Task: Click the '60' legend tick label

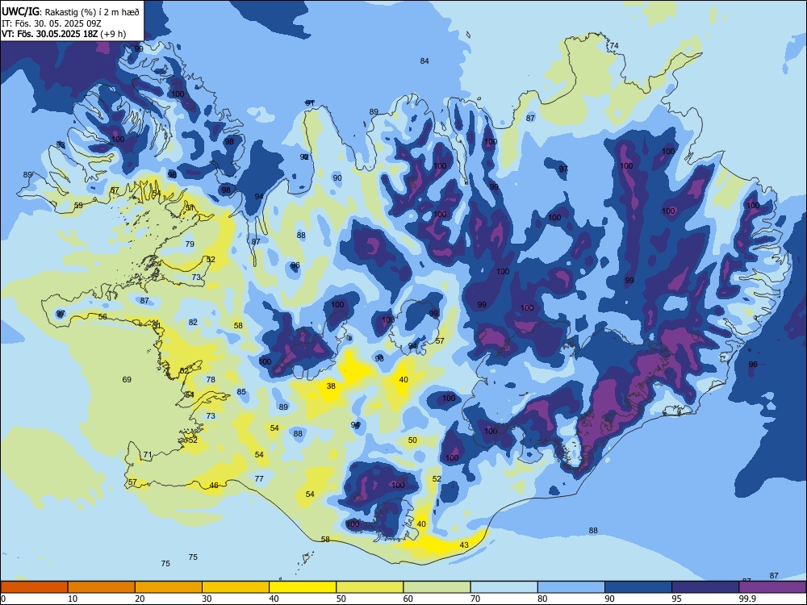Action: 408,599
